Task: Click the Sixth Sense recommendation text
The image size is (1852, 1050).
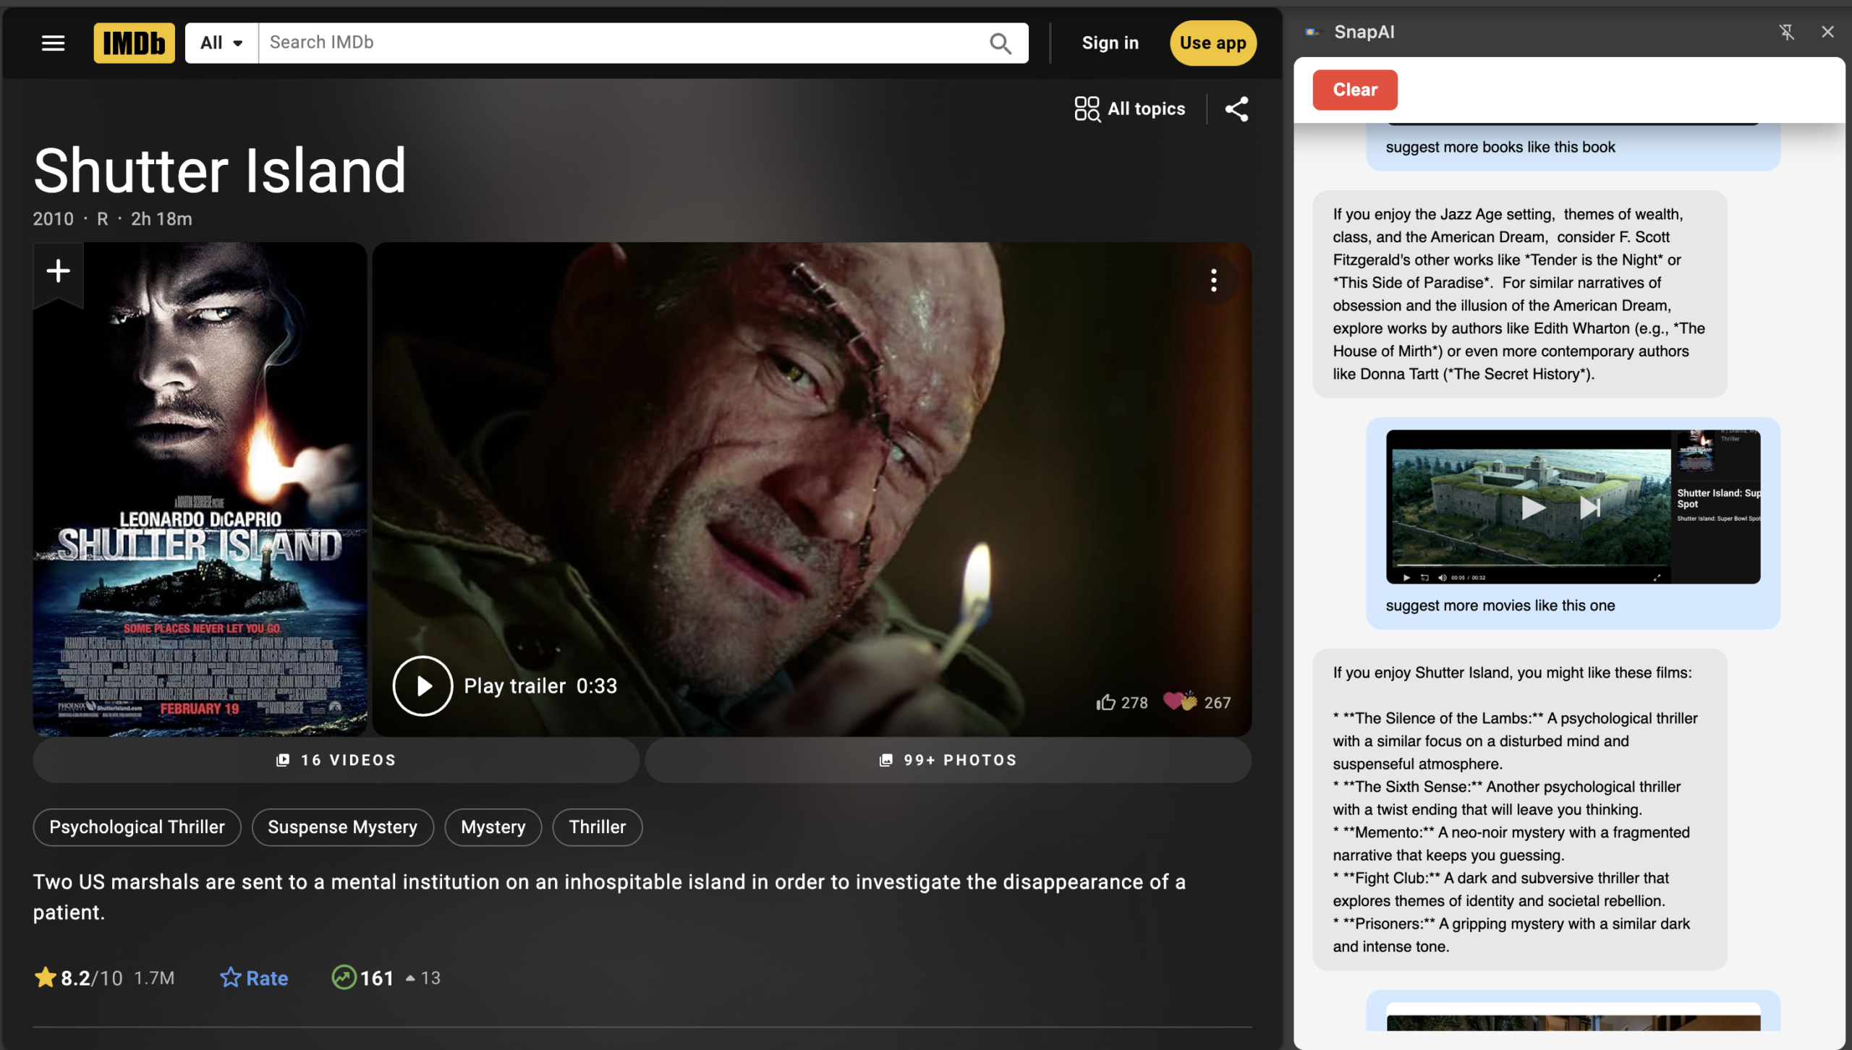Action: (x=1507, y=798)
